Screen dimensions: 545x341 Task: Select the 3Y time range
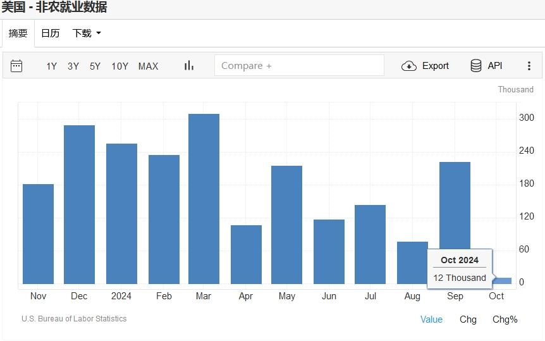click(73, 66)
